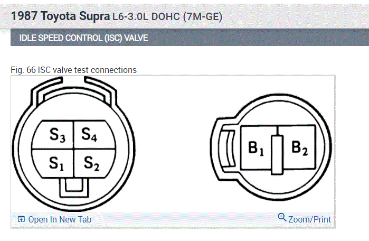Viewport: 369px width, 241px height.
Task: Click the Open In New Tab icon
Action: click(21, 219)
